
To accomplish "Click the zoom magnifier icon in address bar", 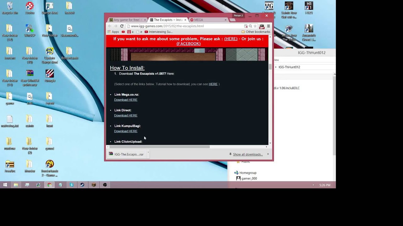I will tap(251, 26).
